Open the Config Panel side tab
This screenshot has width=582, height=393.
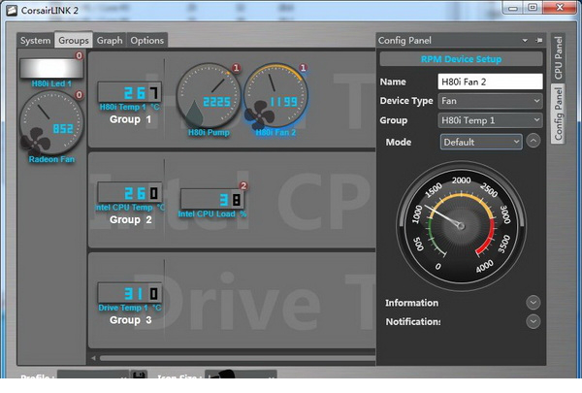click(x=558, y=114)
